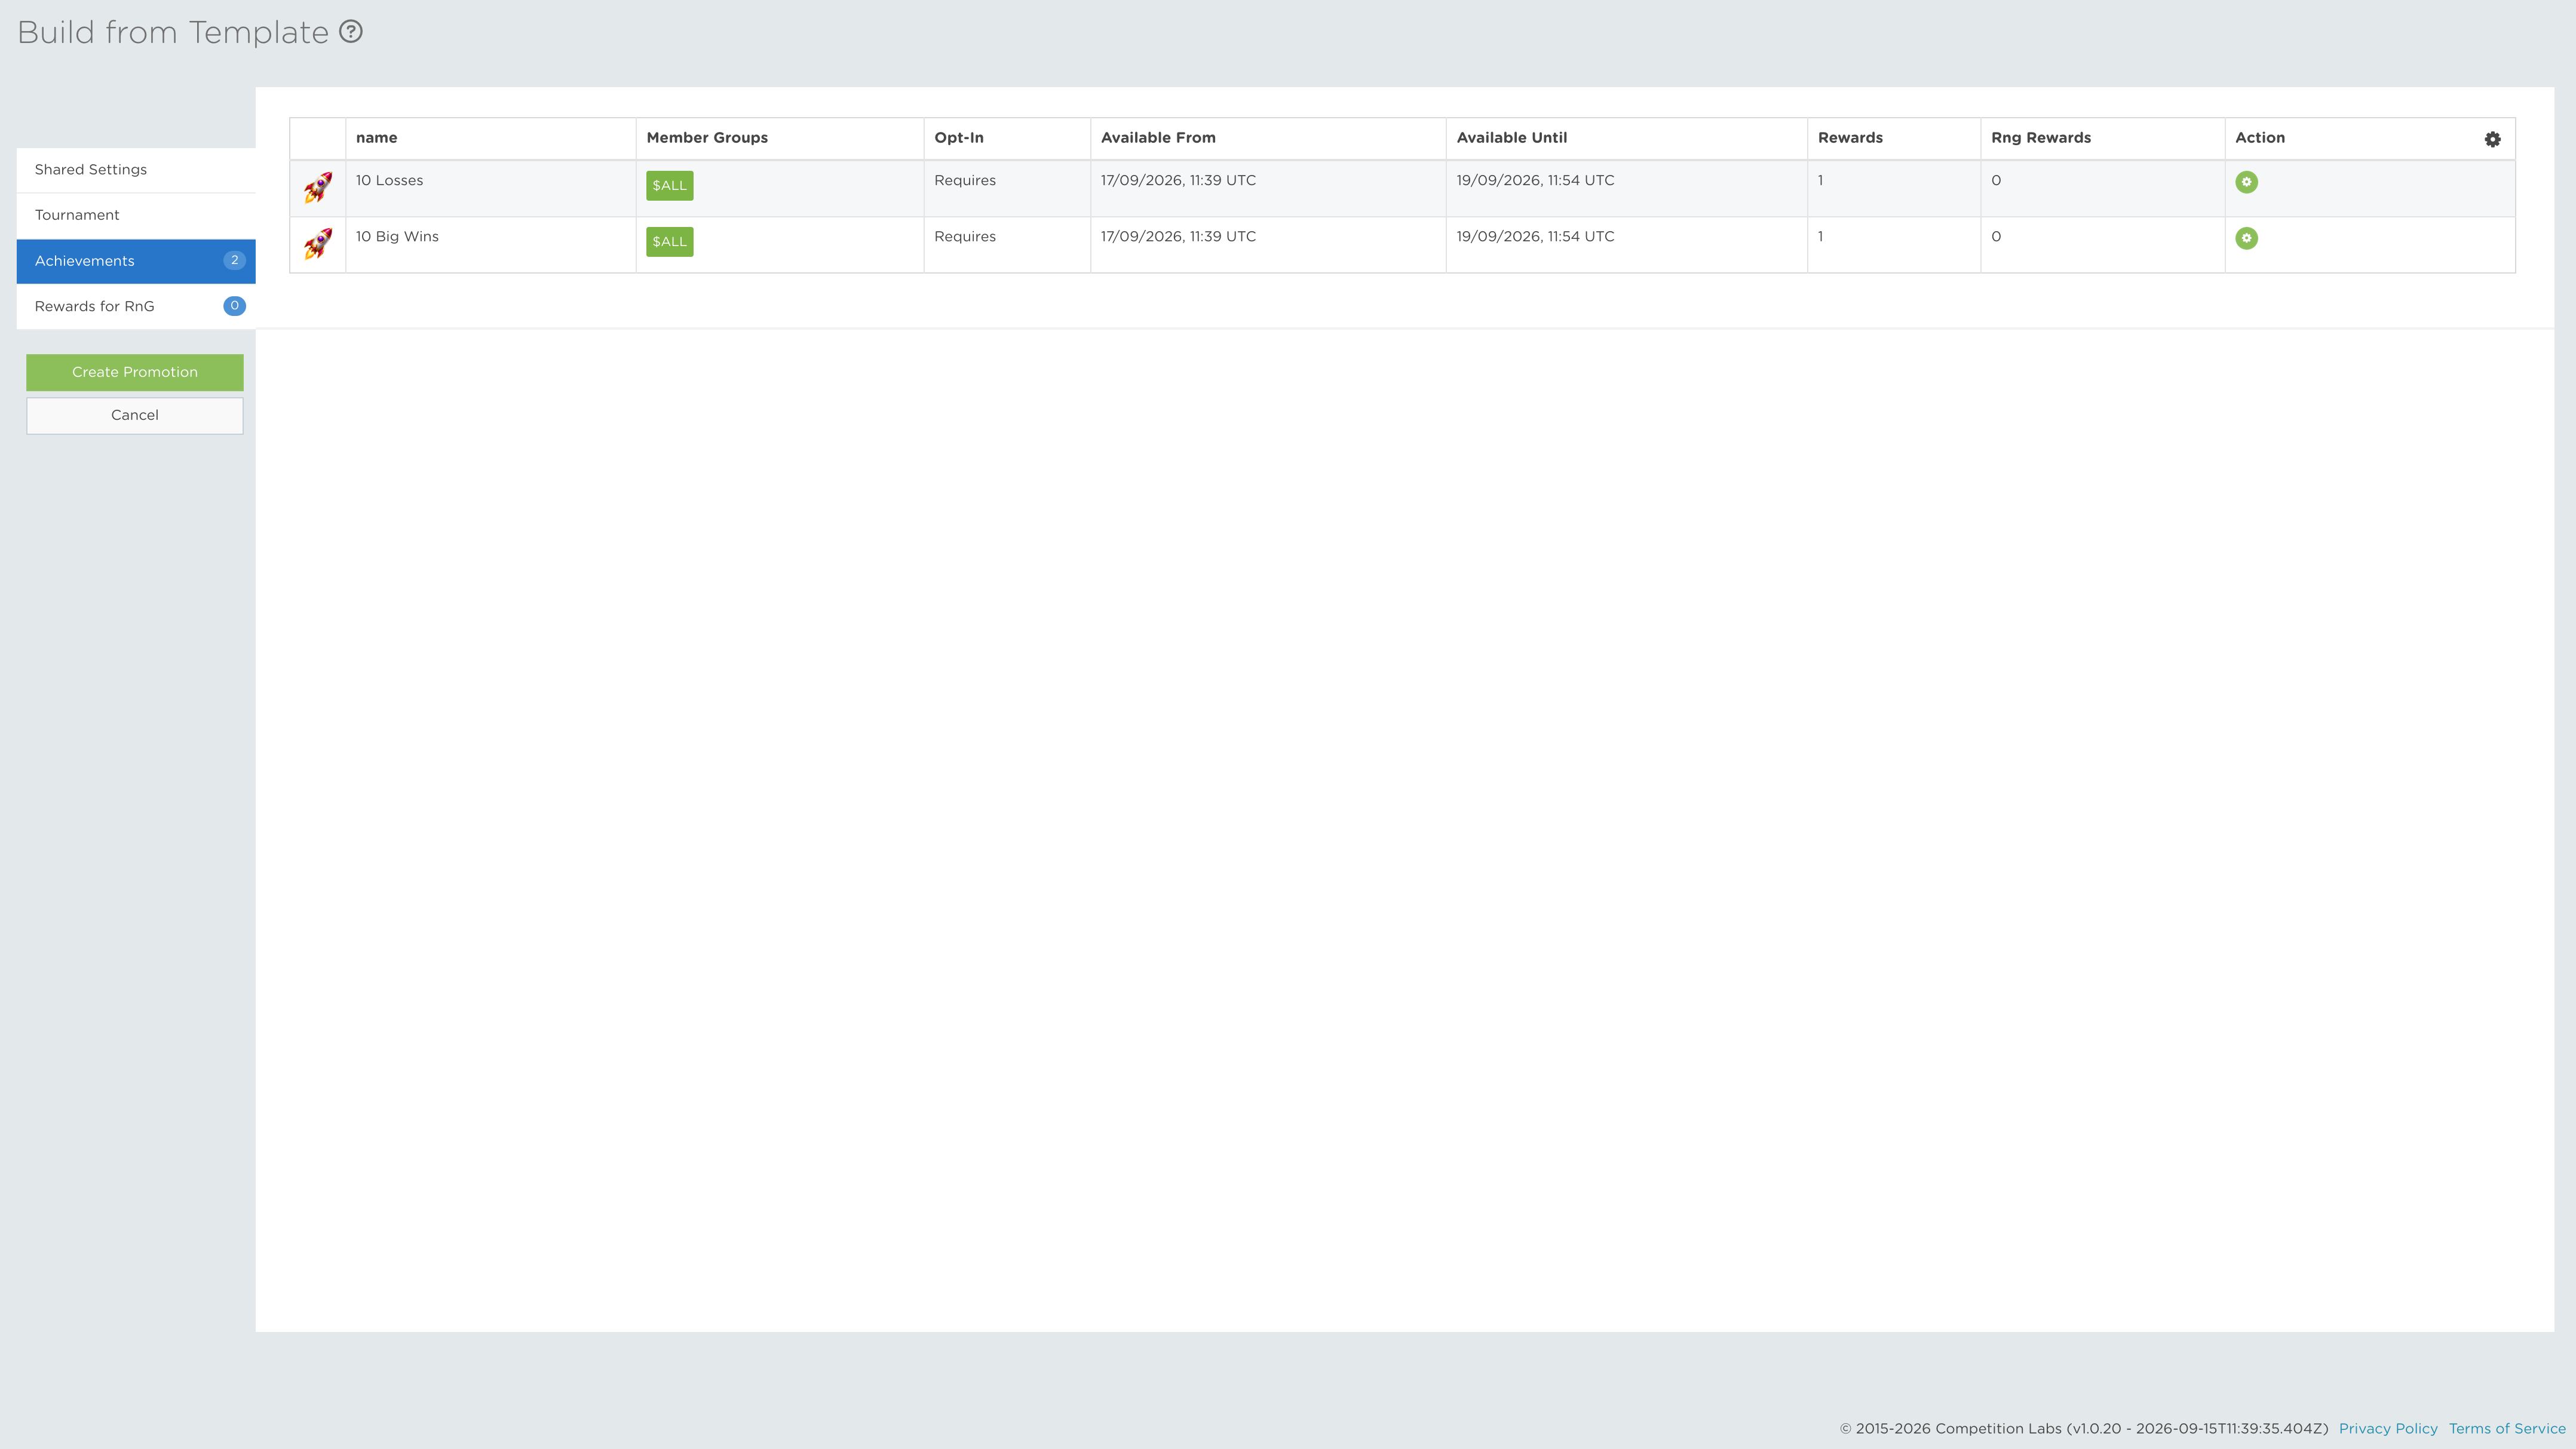Viewport: 2576px width, 1449px height.
Task: Open the Terms of Service link
Action: tap(2507, 1428)
